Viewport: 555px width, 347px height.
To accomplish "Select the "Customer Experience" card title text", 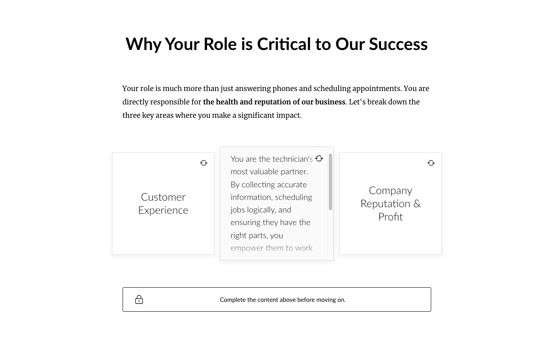I will click(163, 204).
